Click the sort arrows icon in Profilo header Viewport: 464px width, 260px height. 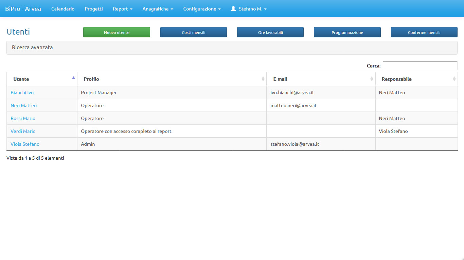[263, 79]
